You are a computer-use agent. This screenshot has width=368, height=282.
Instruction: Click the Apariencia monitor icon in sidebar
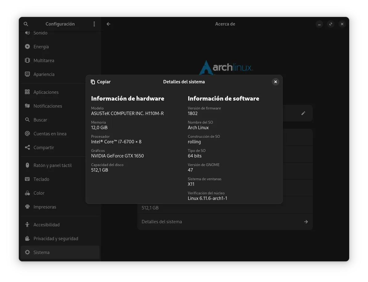tap(27, 74)
